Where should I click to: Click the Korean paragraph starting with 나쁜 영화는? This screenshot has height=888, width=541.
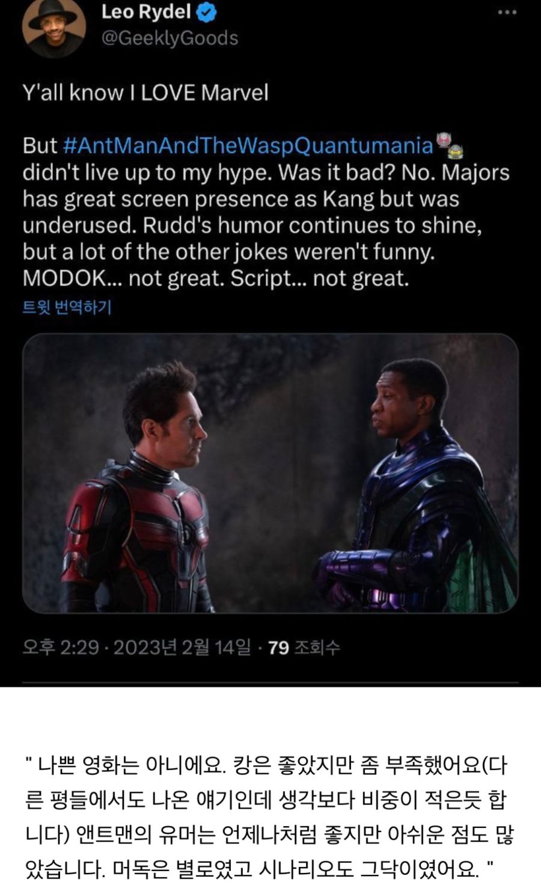click(269, 816)
